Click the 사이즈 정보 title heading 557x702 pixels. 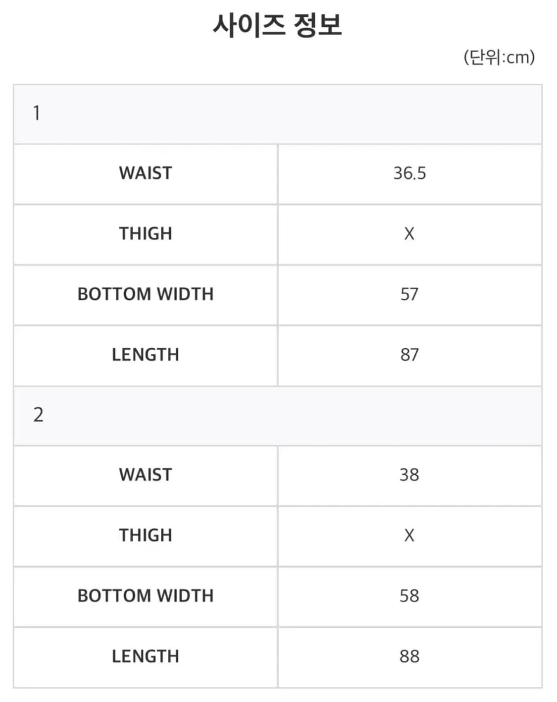point(277,25)
